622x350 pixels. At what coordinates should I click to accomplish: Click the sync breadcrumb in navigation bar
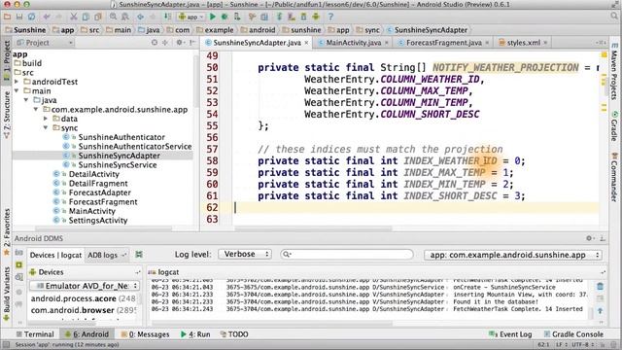[367, 30]
